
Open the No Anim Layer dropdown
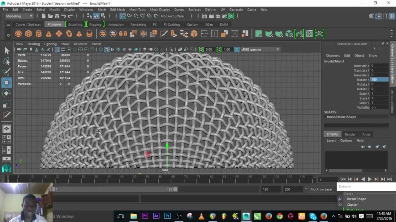coord(322,189)
